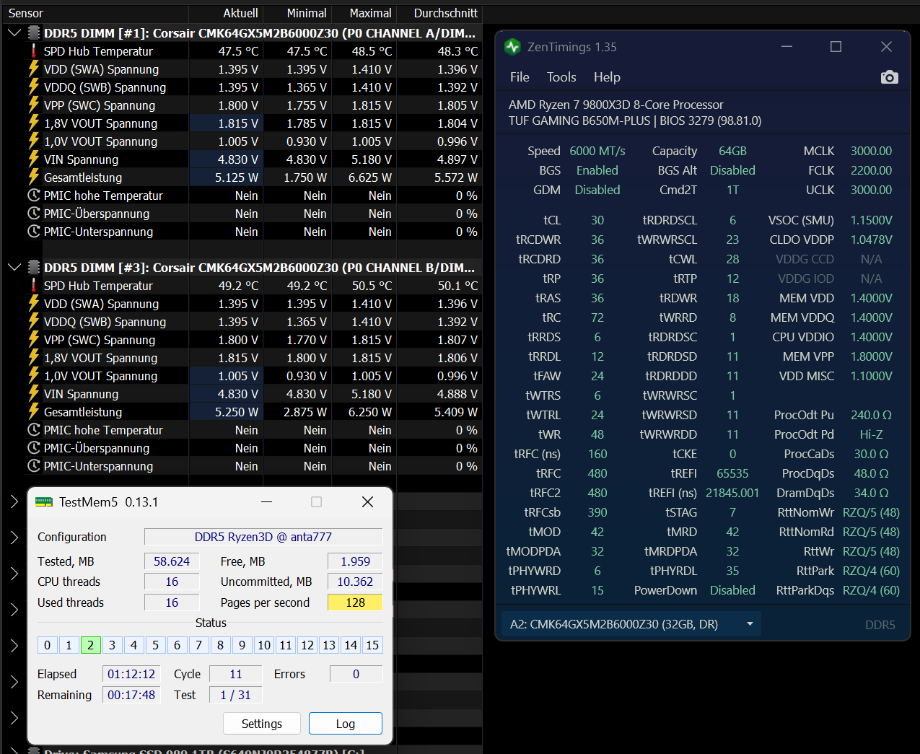Image resolution: width=920 pixels, height=754 pixels.
Task: Click the Tested, MB value 58.624
Action: click(172, 561)
